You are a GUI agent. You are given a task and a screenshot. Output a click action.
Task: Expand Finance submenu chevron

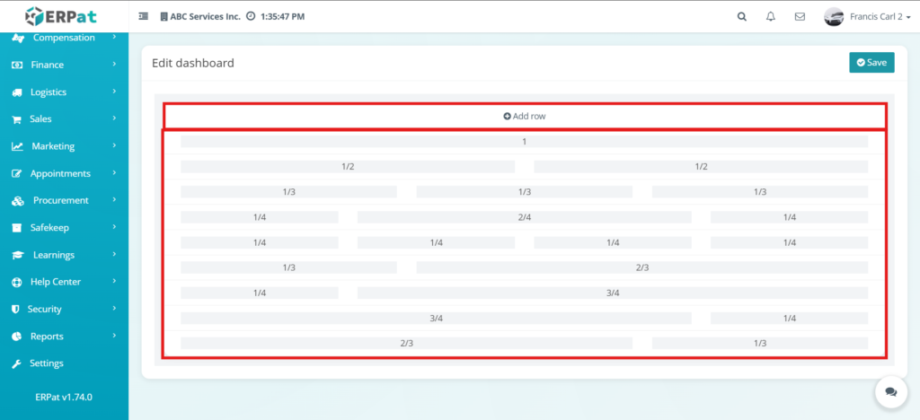point(114,65)
